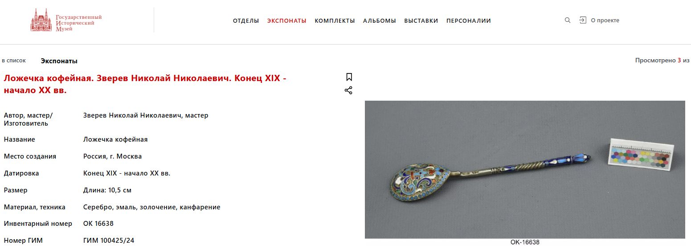The height and width of the screenshot is (249, 691).
Task: Select the ЭКСПОНАТЫ menu item
Action: (287, 20)
